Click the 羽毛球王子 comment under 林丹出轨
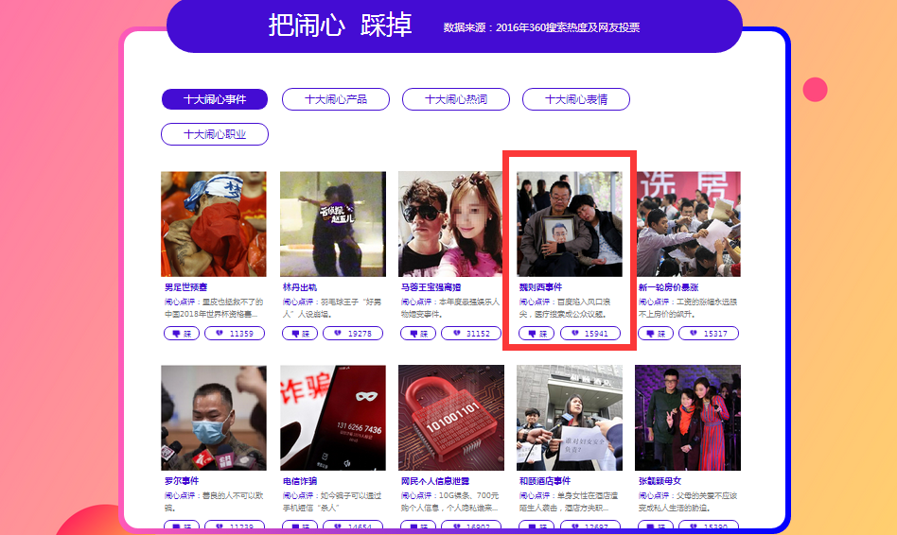The height and width of the screenshot is (535, 897). point(332,308)
